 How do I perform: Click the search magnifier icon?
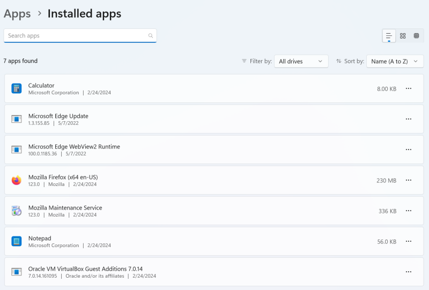point(151,35)
